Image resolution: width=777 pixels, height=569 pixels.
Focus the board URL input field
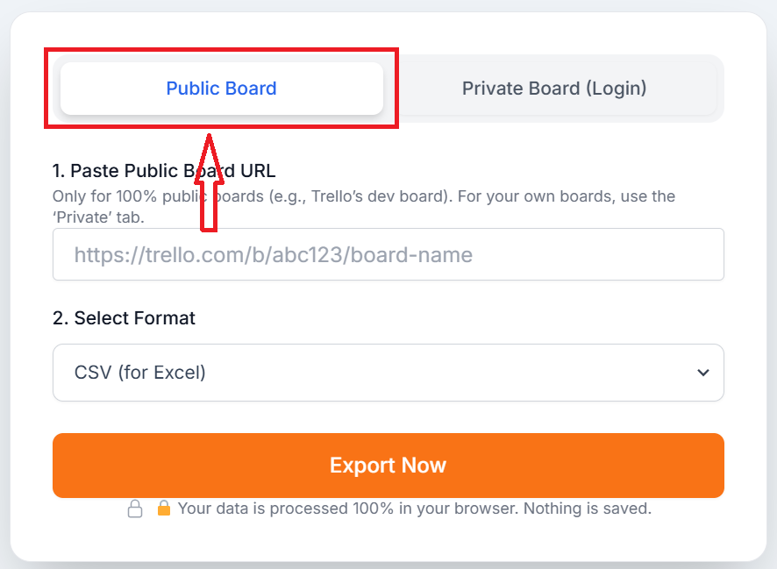tap(388, 254)
